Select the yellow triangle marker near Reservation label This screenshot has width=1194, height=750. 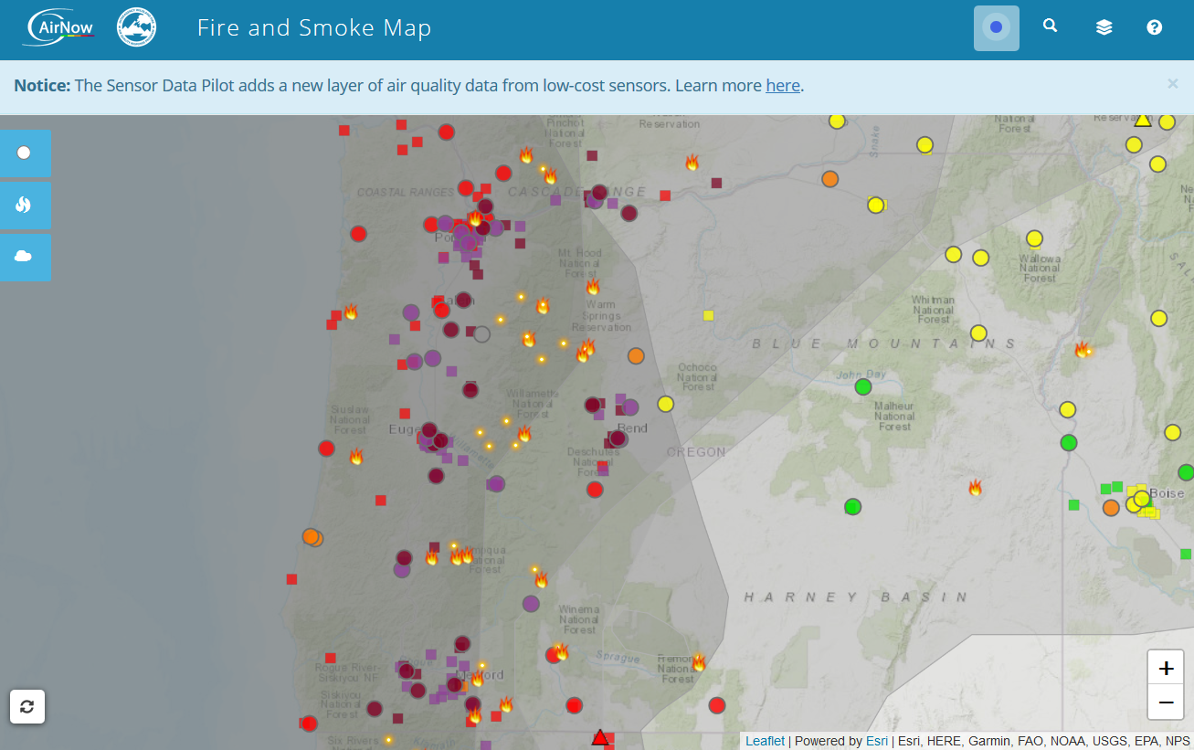pos(1143,119)
